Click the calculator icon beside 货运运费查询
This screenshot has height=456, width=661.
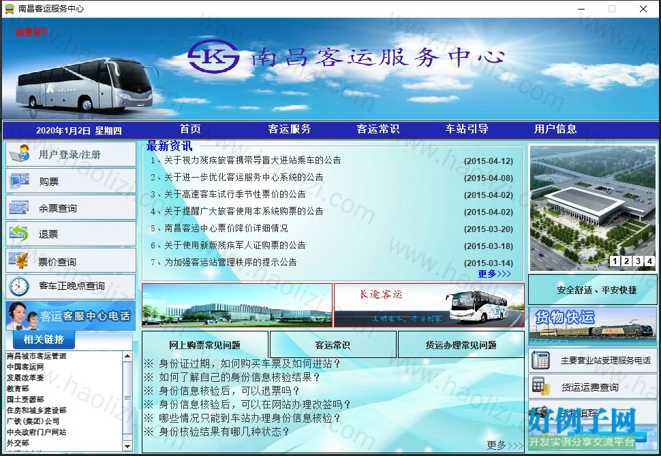tap(541, 387)
